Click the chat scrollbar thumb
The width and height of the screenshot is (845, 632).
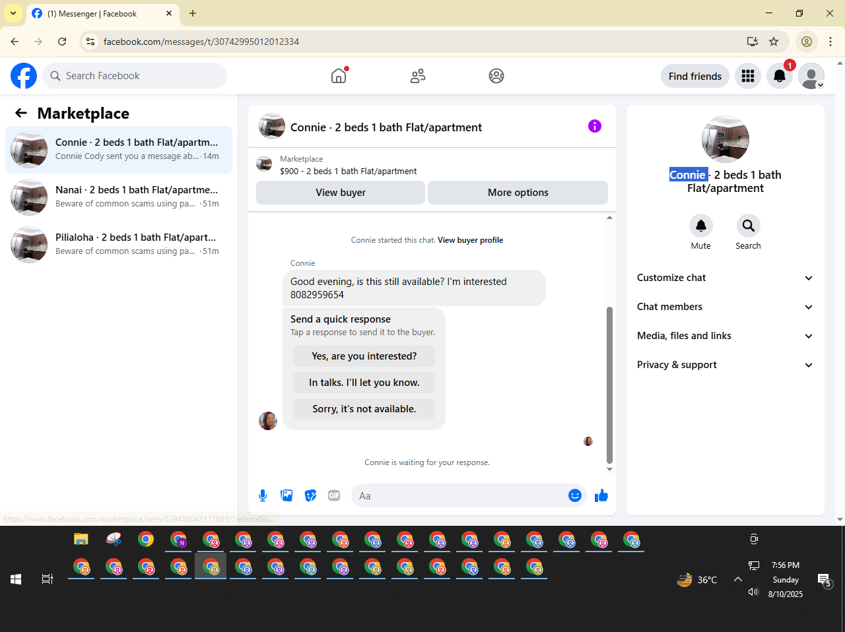(609, 385)
